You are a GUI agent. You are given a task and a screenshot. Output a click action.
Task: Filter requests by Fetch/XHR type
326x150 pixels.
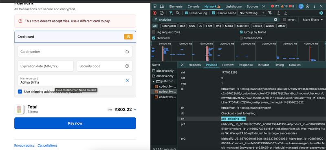(169, 26)
